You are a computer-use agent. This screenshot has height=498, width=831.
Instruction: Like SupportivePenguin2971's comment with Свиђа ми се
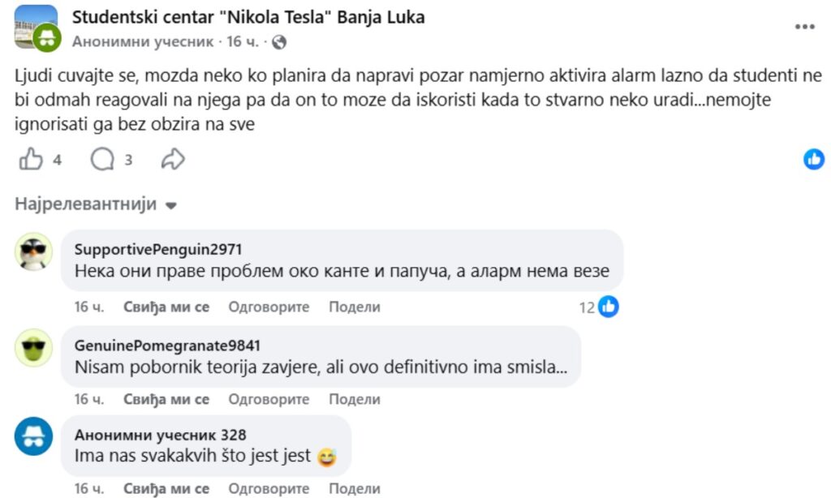tap(166, 307)
